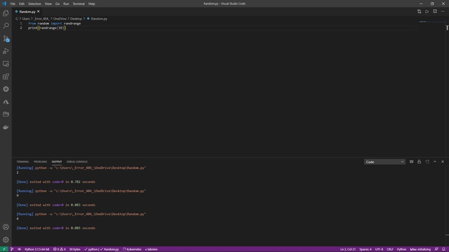Click 50 bytes file size indicator
Viewport: 449px width, 252px height.
(75, 249)
